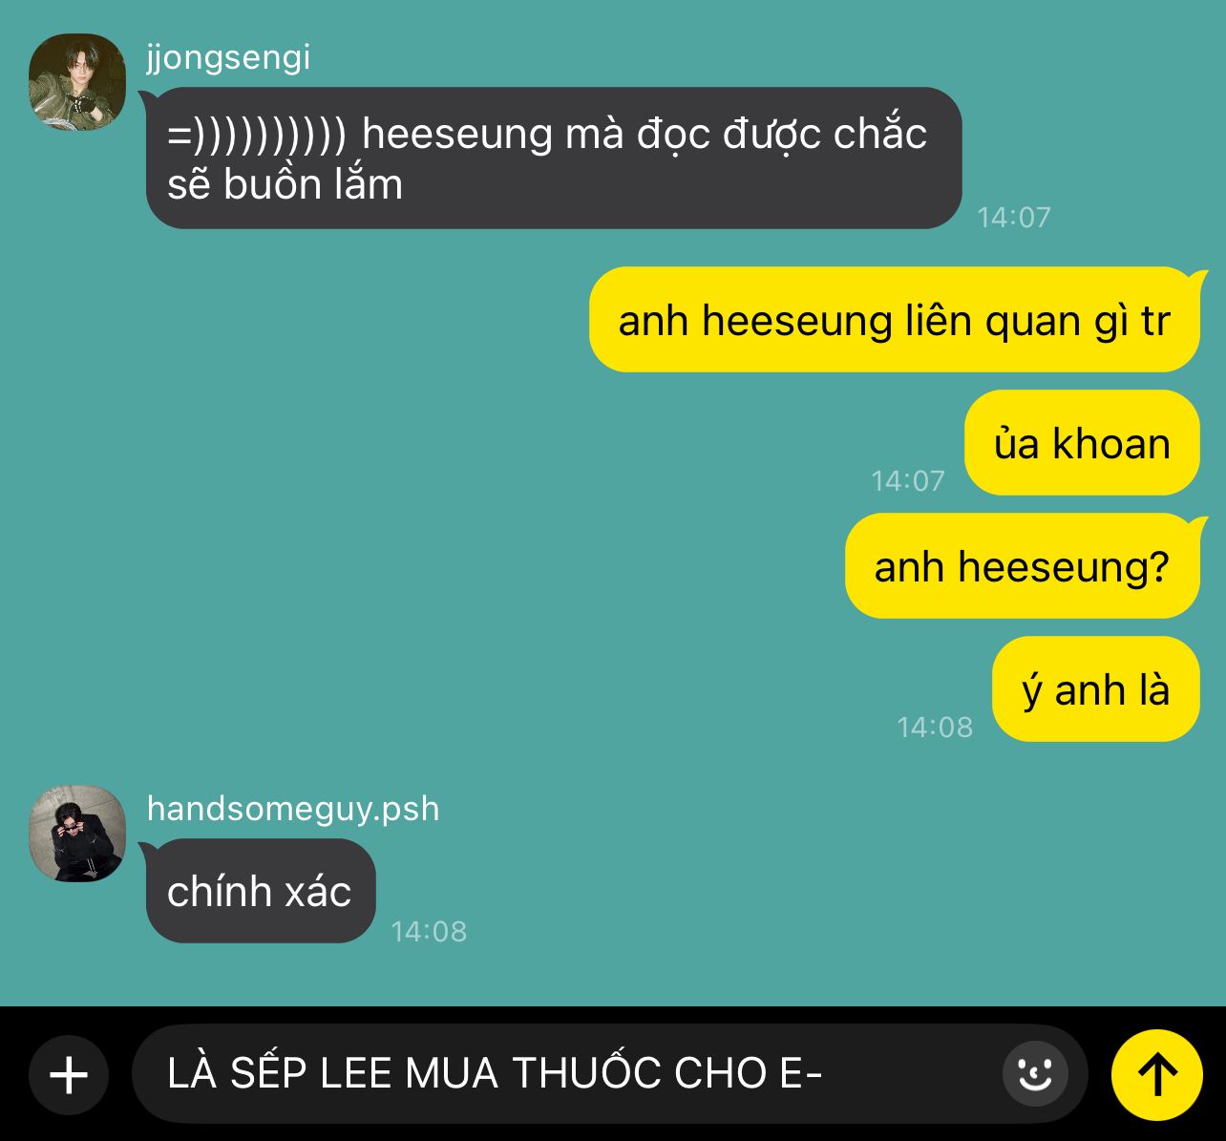Tap the plus attachment icon
Image resolution: width=1226 pixels, height=1141 pixels.
69,1075
